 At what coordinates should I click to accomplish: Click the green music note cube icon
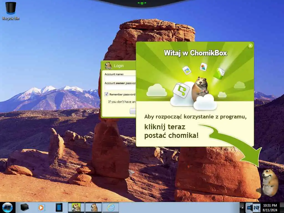point(181,90)
